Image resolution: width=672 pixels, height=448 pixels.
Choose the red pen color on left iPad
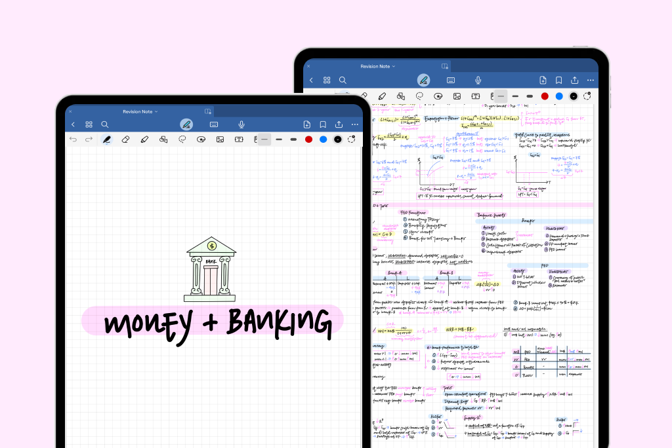click(308, 139)
